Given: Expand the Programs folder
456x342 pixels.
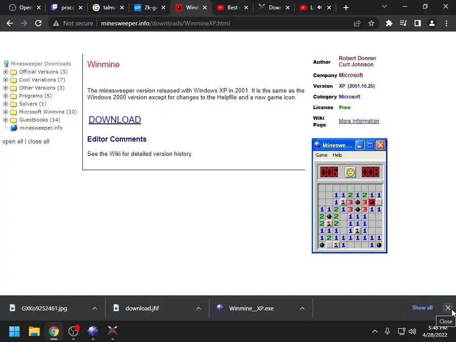Looking at the screenshot, I should (x=5, y=96).
